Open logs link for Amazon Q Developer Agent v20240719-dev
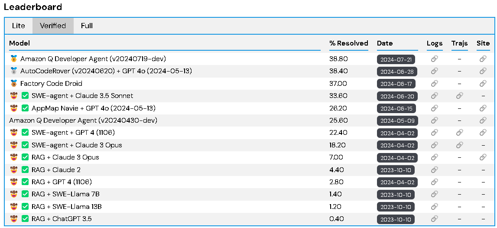Screen dimensions: 497x228 click(x=434, y=59)
